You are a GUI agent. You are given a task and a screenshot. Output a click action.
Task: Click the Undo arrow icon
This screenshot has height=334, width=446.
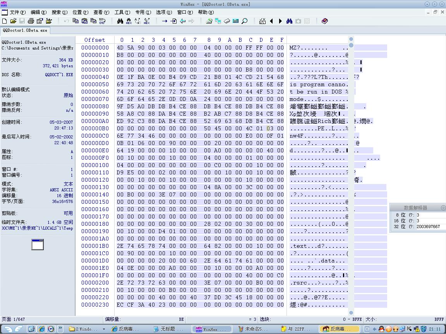(x=66, y=21)
